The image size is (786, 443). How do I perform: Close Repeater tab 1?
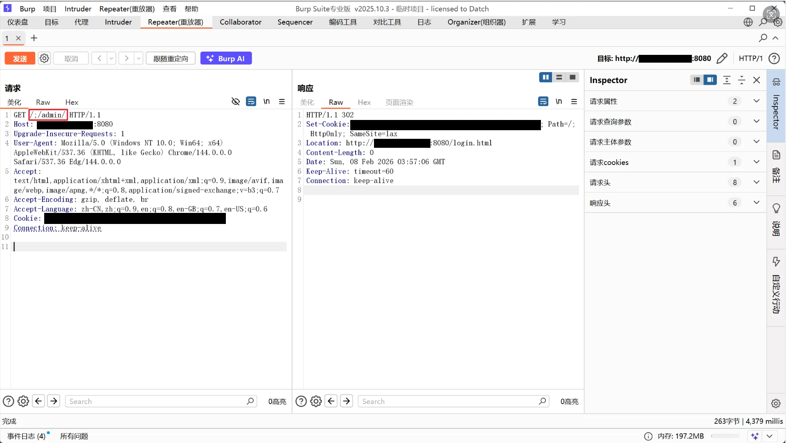(18, 38)
